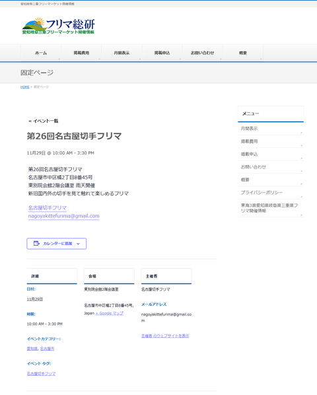The width and height of the screenshot is (317, 395).
Task: Click organizer name 名古屋切手フリマ under 主催者
Action: pos(156,289)
